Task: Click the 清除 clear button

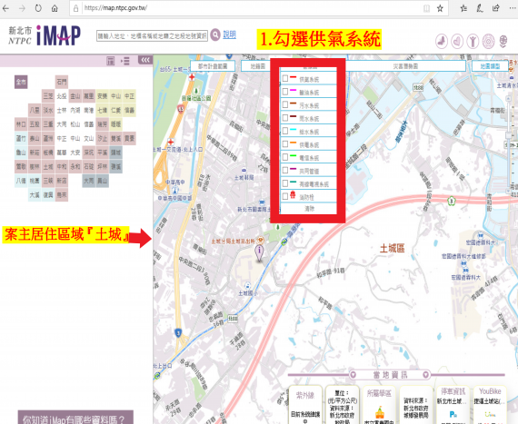Action: [x=309, y=209]
